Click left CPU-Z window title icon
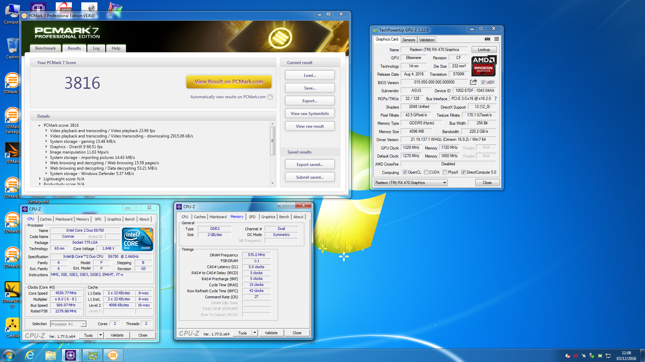The width and height of the screenshot is (645, 362). click(x=25, y=209)
